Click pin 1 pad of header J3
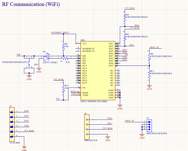Image resolution: width=188 pixels, height=151 pixels. [x=12, y=112]
